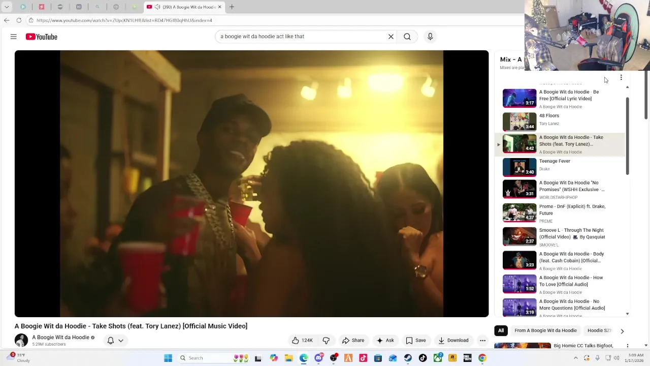Click the video player to pause
This screenshot has height=366, width=650.
[251, 184]
